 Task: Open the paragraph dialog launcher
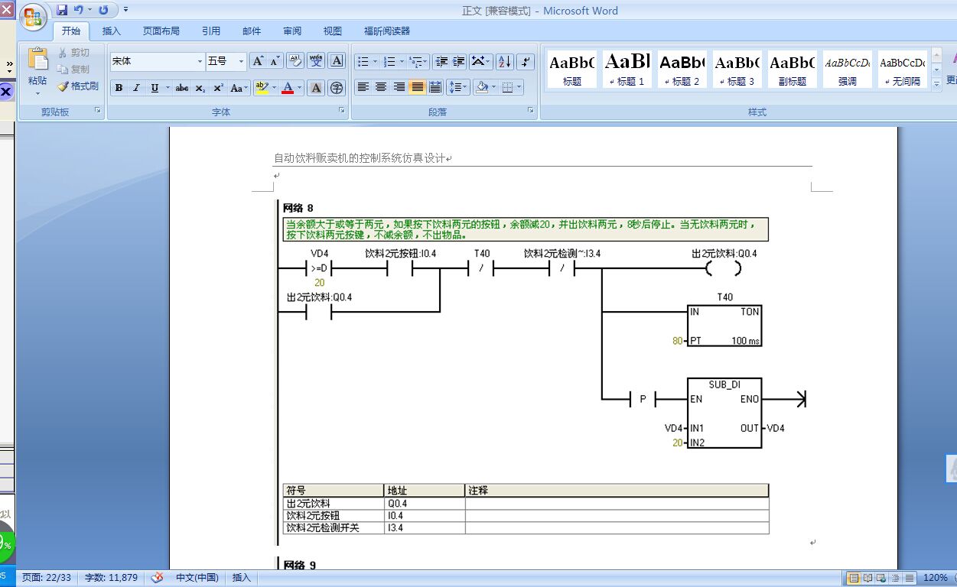531,111
